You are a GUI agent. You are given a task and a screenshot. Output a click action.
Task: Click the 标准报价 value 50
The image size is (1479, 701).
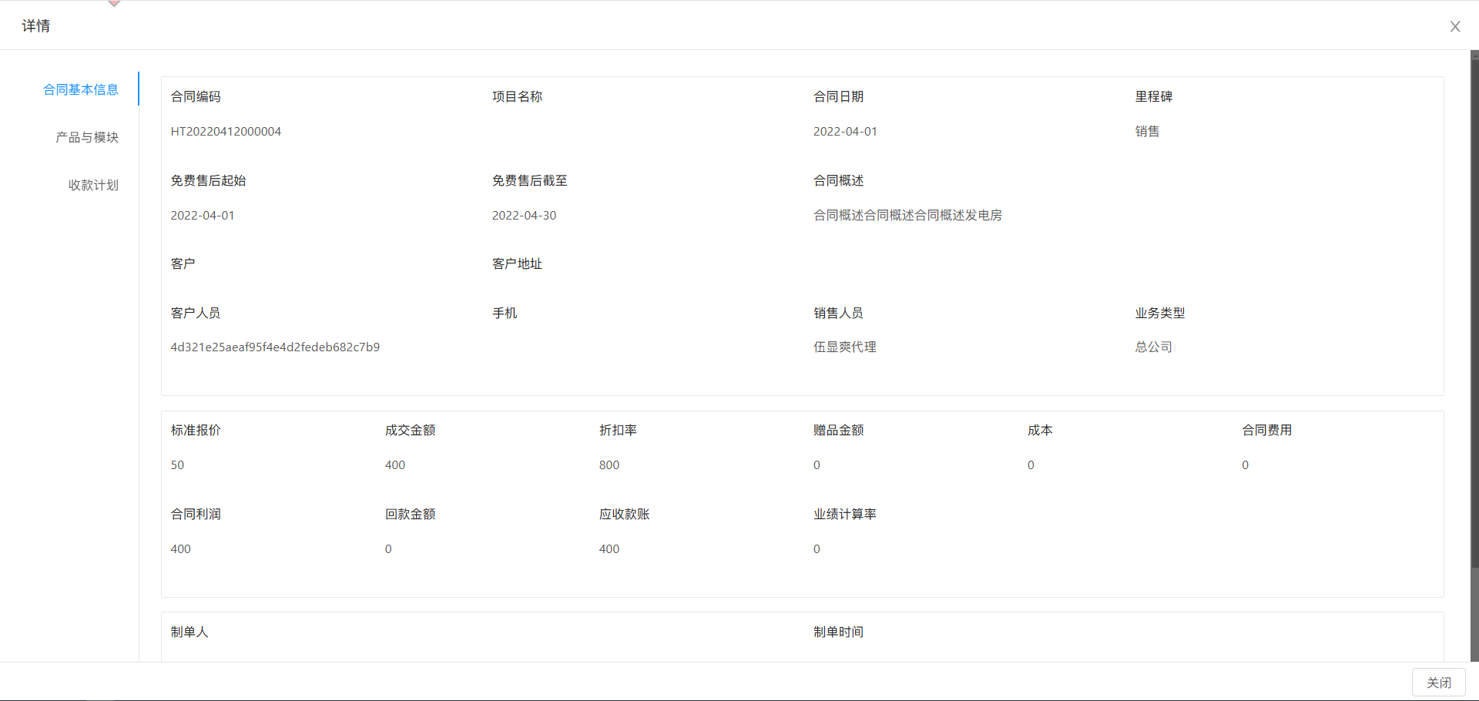pos(177,465)
